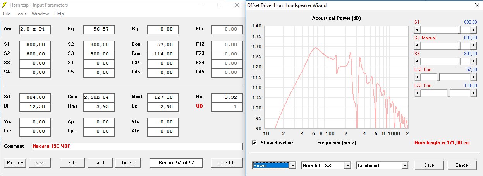Close the Offset Driver Horn Loudspeaker Wizard

click(476, 5)
